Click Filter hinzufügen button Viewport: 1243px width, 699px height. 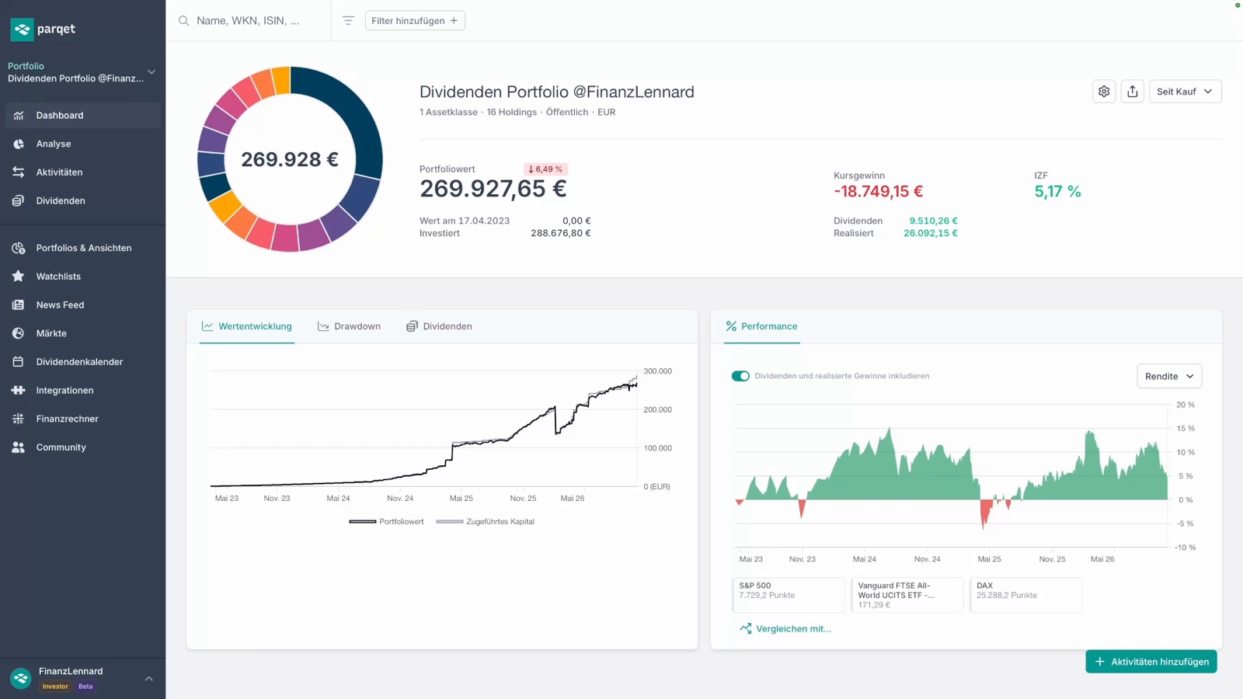click(x=415, y=21)
